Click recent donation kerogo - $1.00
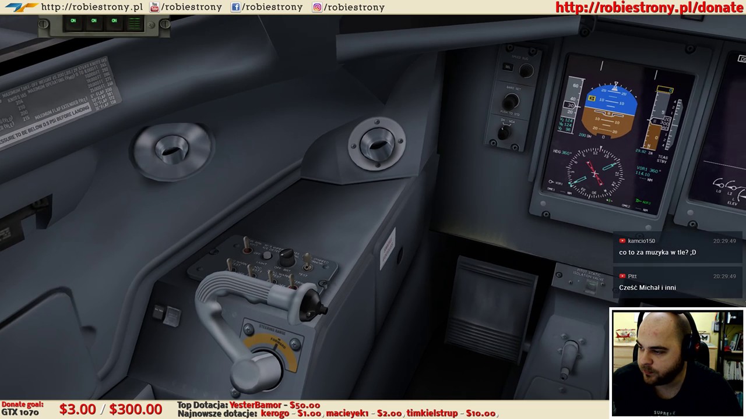Image resolution: width=746 pixels, height=419 pixels. [x=291, y=413]
